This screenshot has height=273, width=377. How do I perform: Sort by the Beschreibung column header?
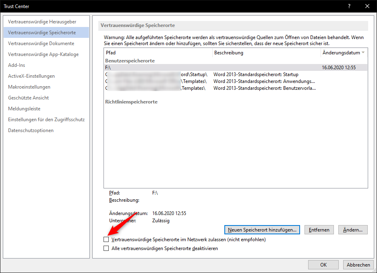(266, 53)
